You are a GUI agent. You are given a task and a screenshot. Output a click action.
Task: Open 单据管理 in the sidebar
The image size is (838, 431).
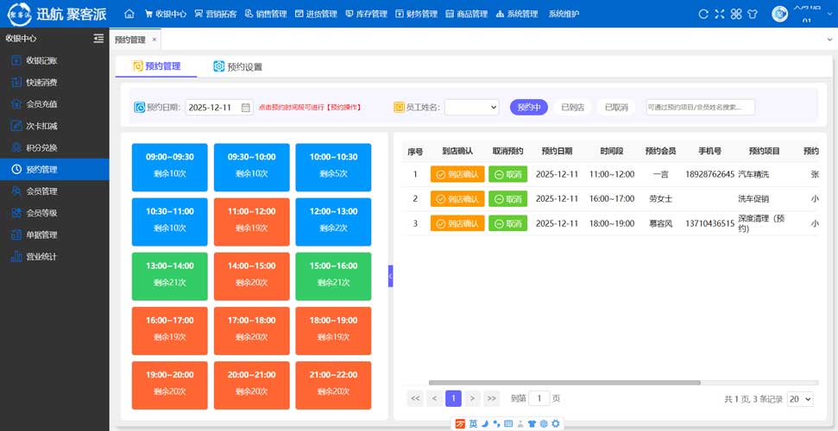click(54, 235)
